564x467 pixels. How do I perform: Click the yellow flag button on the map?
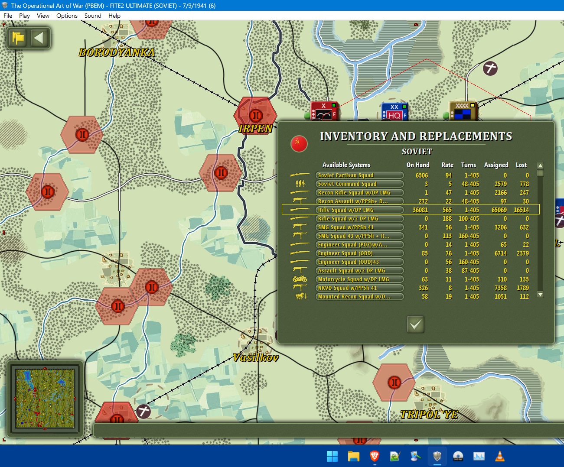pyautogui.click(x=18, y=38)
